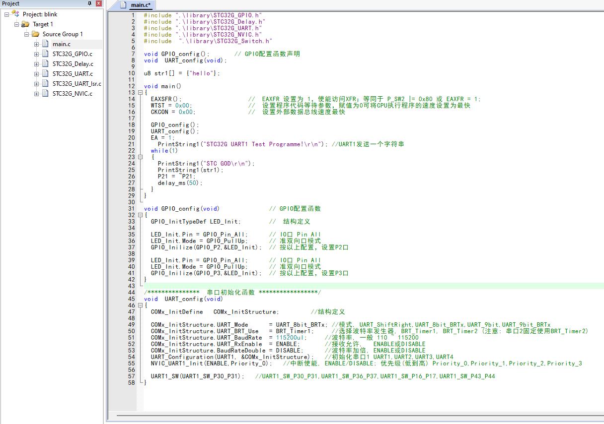Collapse the Source Group 1 node
Image resolution: width=604 pixels, height=424 pixels.
click(x=27, y=34)
